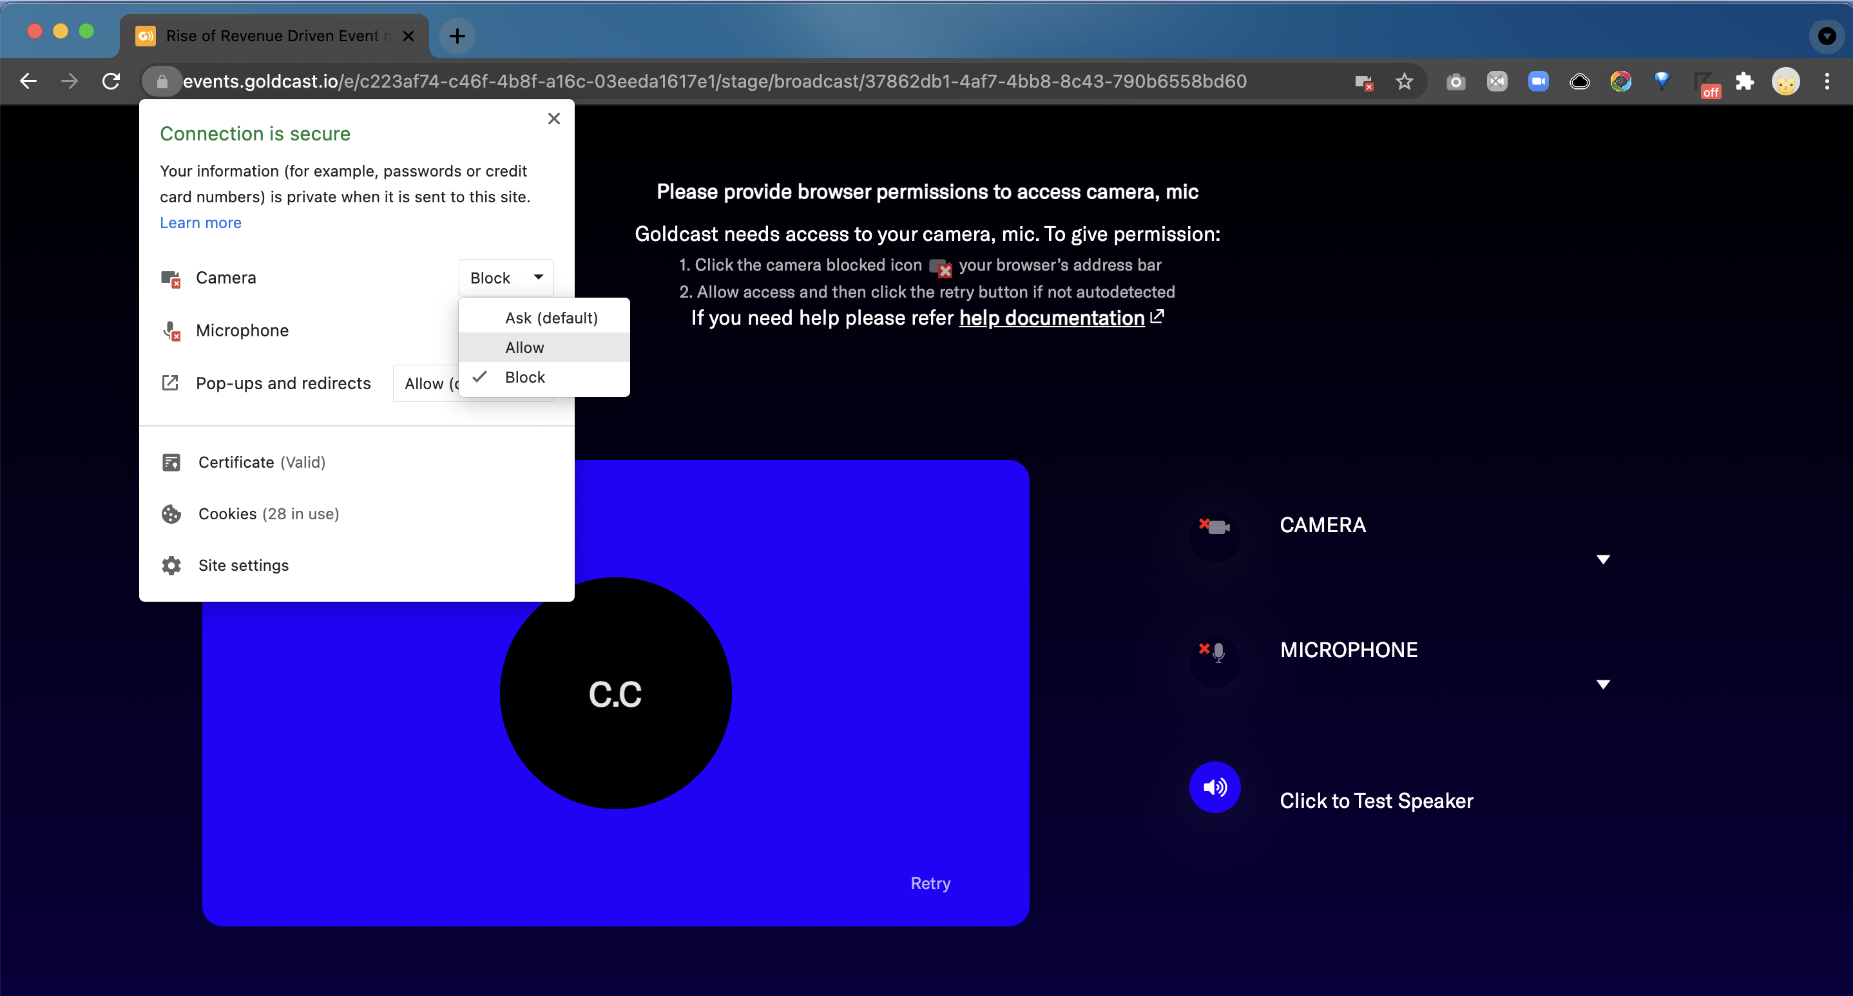1853x996 pixels.
Task: Click the tab search down-arrow button
Action: 1827,36
